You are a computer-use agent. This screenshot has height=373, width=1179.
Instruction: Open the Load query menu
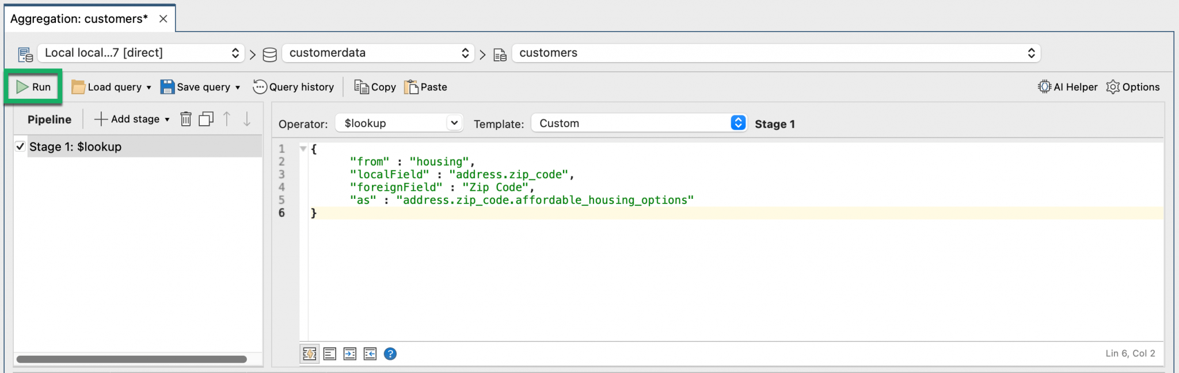coord(112,87)
